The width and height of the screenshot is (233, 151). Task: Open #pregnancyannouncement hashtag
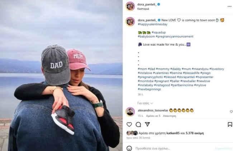(175, 36)
